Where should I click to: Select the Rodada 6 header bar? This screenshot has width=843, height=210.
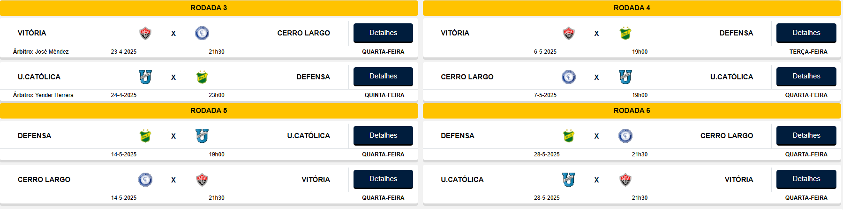tap(632, 111)
